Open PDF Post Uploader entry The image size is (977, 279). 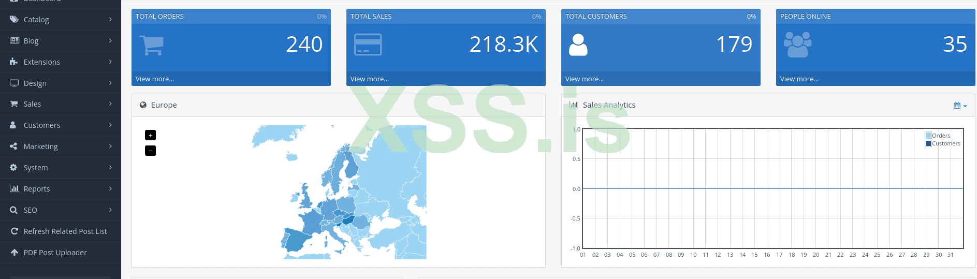(x=61, y=253)
